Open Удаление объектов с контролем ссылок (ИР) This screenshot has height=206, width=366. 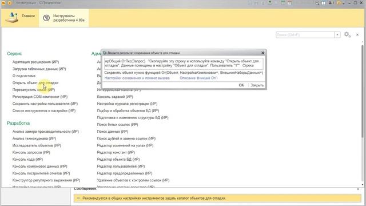pos(133,180)
